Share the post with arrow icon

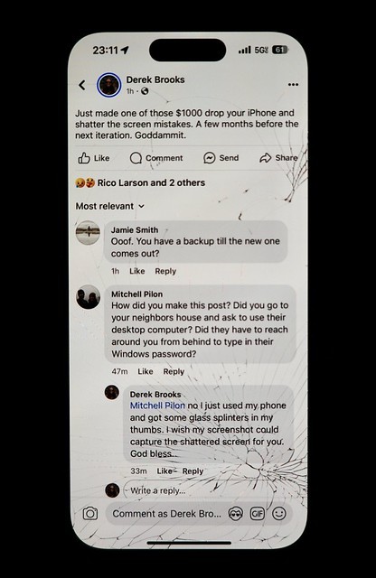tap(266, 158)
